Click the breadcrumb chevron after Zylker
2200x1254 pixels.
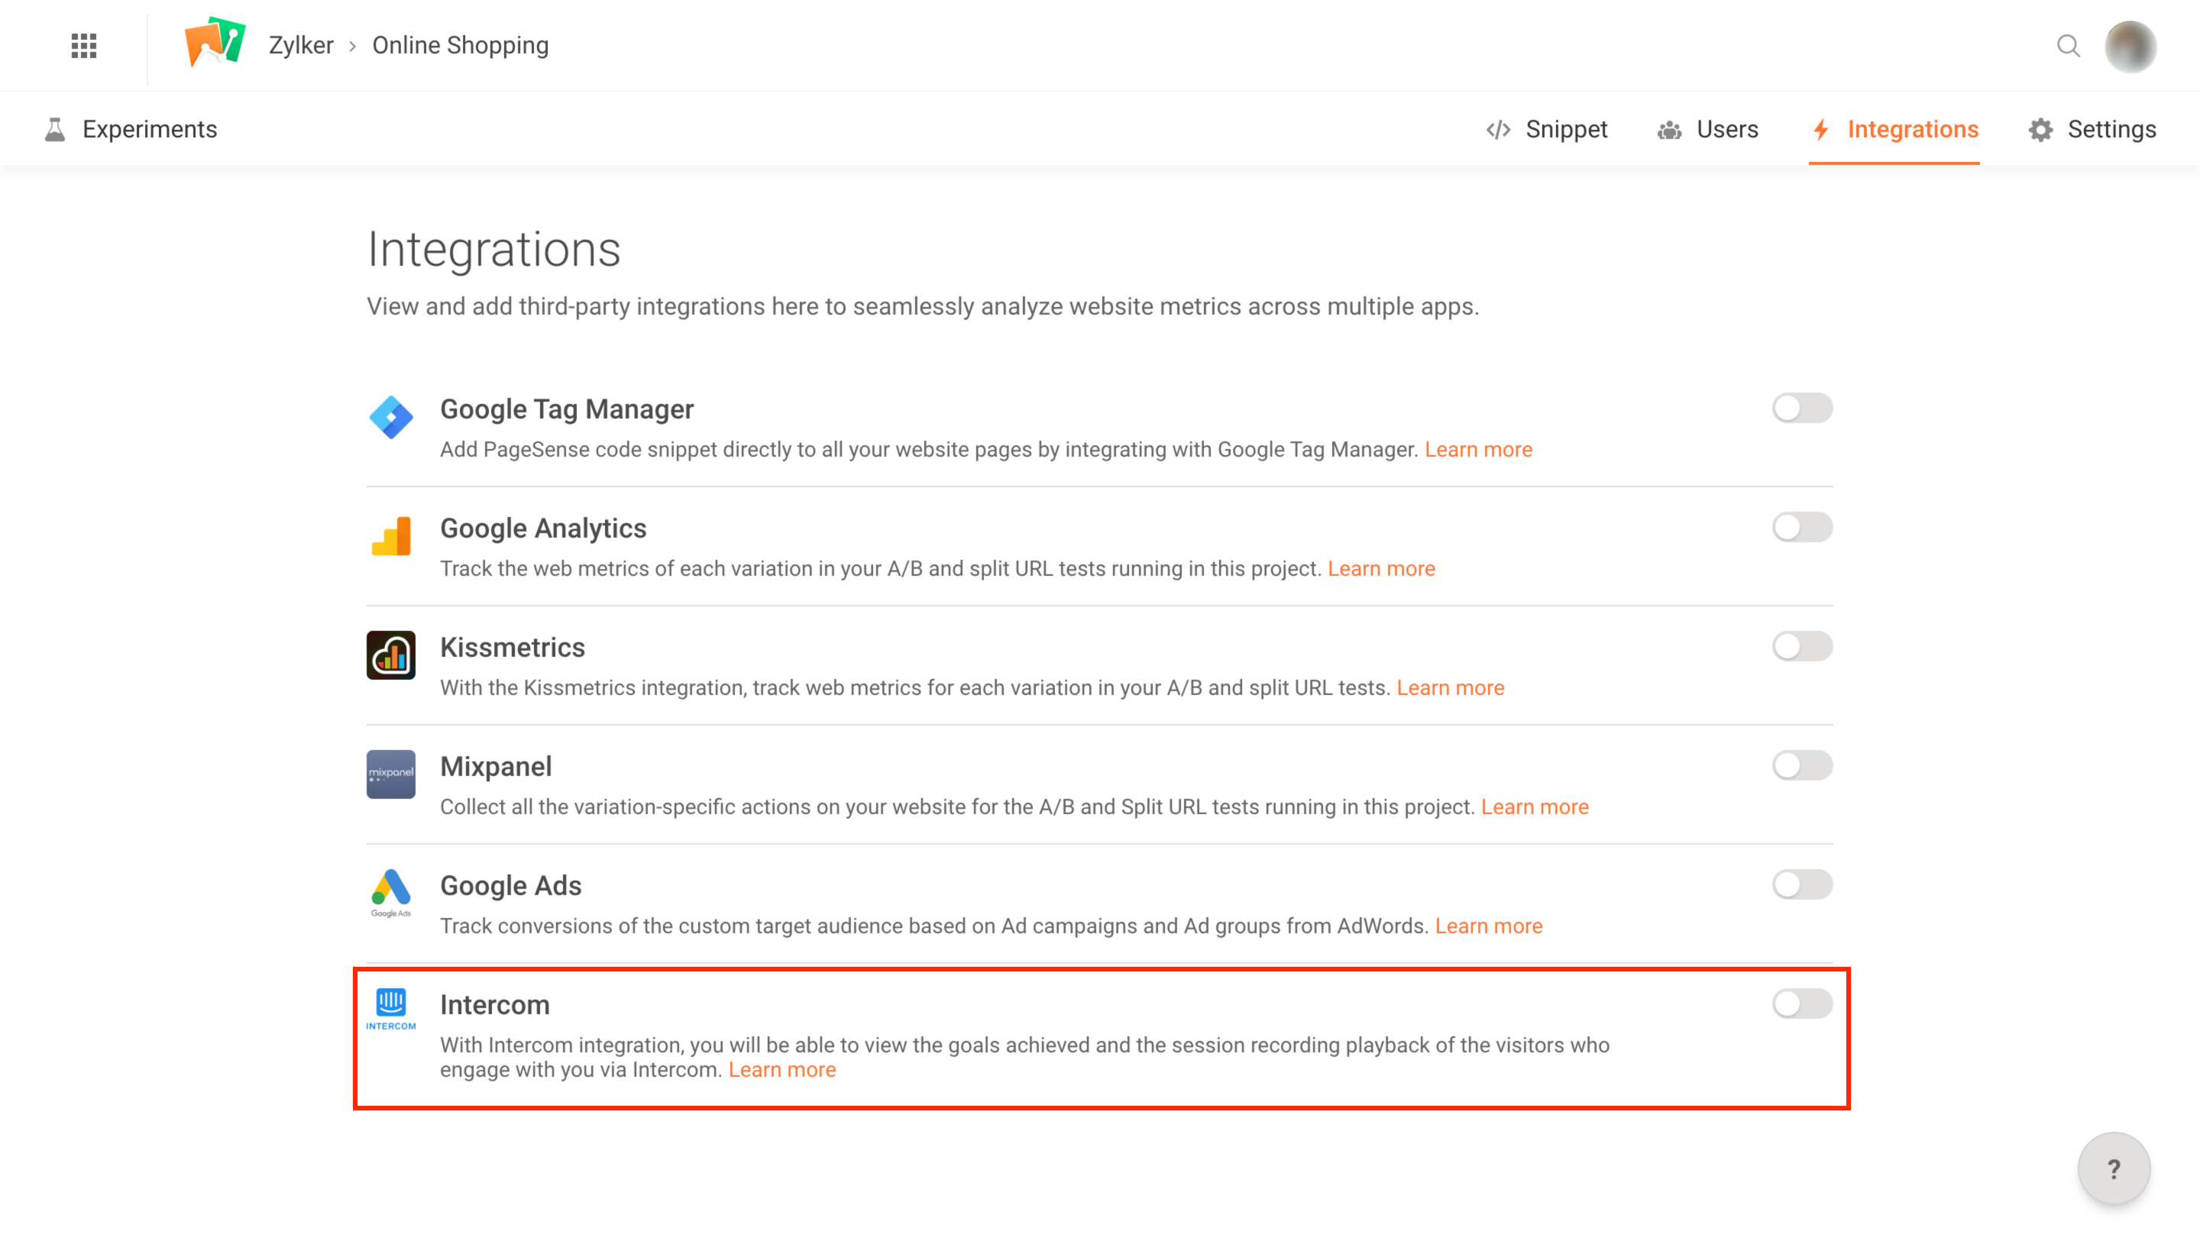[x=352, y=46]
